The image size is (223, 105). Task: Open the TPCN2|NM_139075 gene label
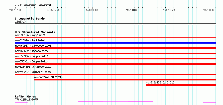[x=27, y=99]
